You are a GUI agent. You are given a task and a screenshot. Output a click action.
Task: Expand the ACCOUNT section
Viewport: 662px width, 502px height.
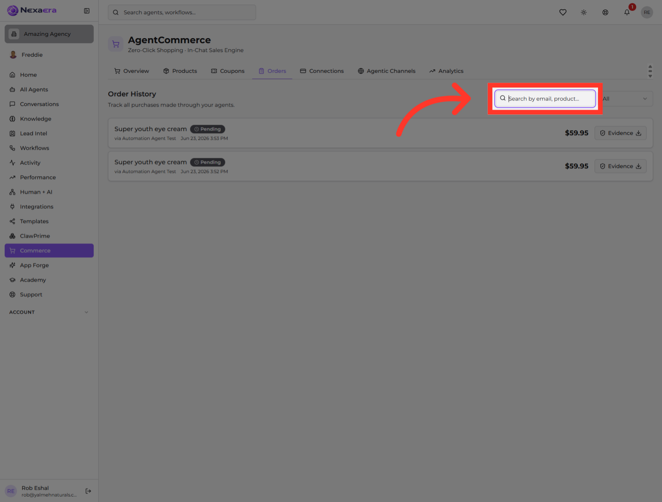pos(49,312)
